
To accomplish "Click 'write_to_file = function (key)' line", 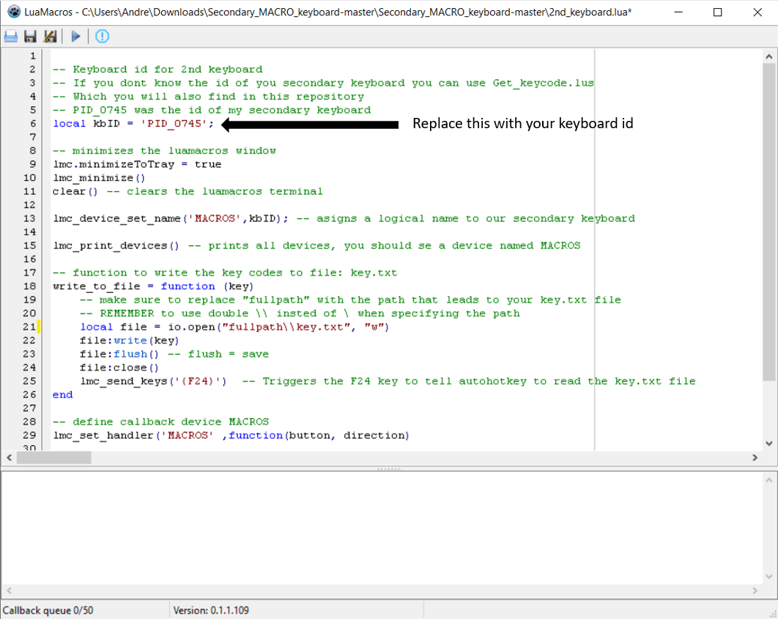I will pyautogui.click(x=153, y=286).
